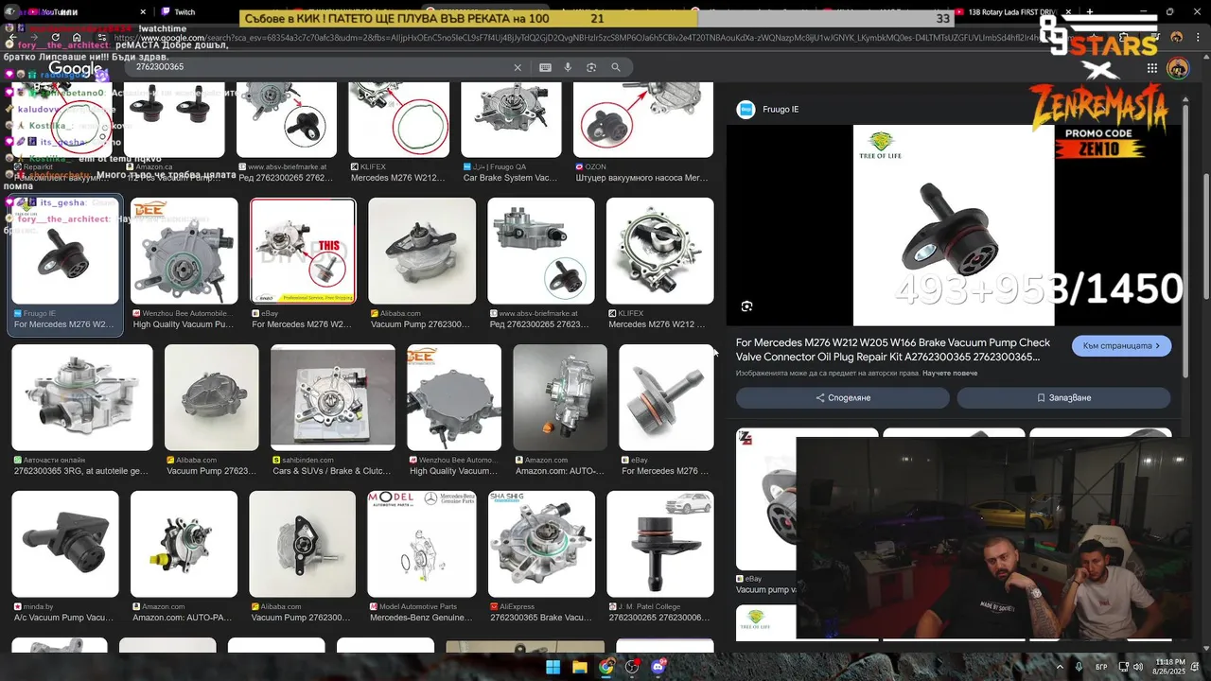Go to Chrome home page
Viewport: 1211px width, 681px height.
[x=77, y=37]
